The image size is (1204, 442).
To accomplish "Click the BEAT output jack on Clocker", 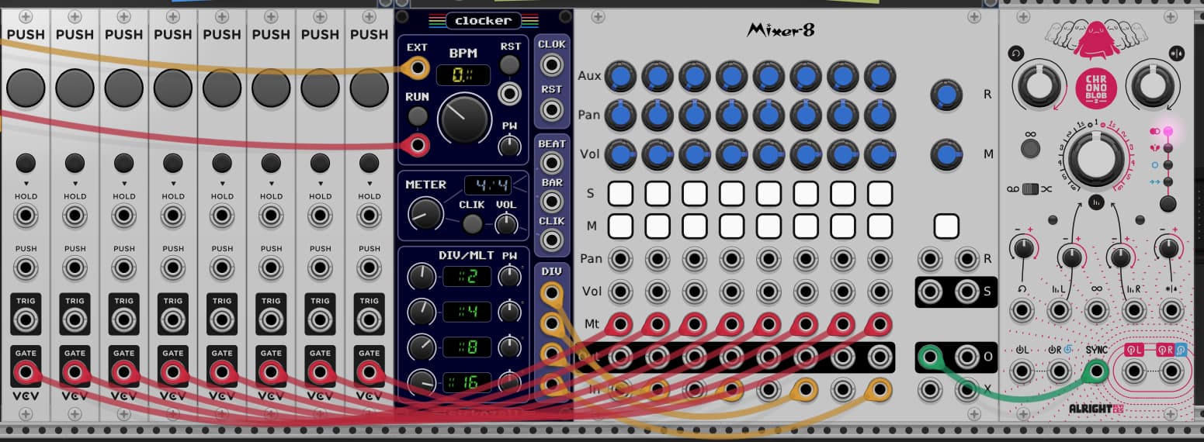I will tap(552, 163).
